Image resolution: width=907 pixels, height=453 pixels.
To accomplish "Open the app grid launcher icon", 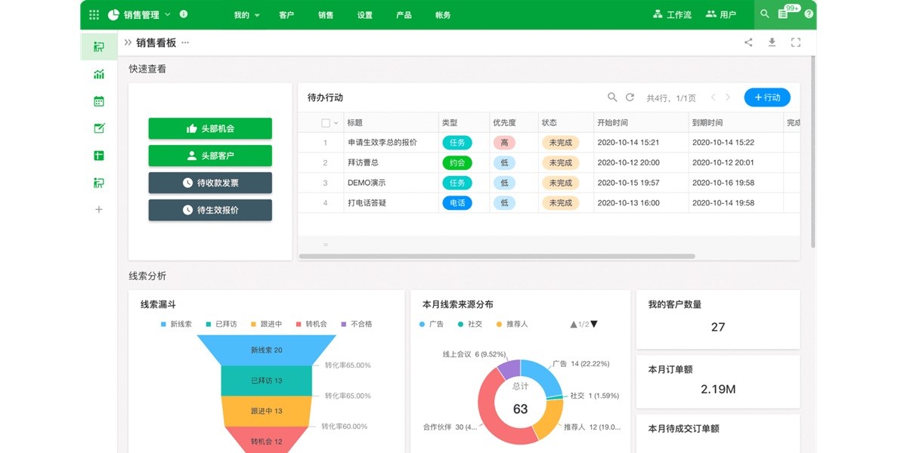I will tap(94, 14).
